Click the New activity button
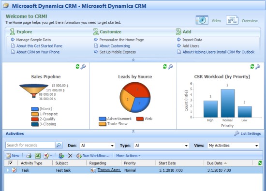 pyautogui.click(x=13, y=156)
